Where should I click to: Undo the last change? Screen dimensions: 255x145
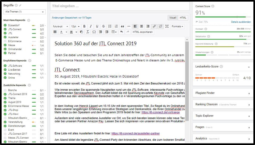coord(121,32)
